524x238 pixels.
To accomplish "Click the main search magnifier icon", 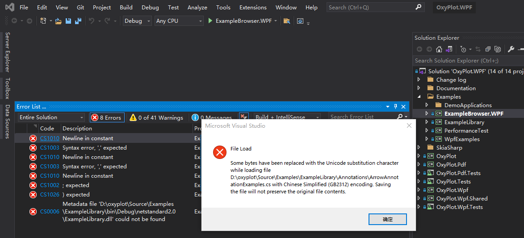I will (419, 7).
